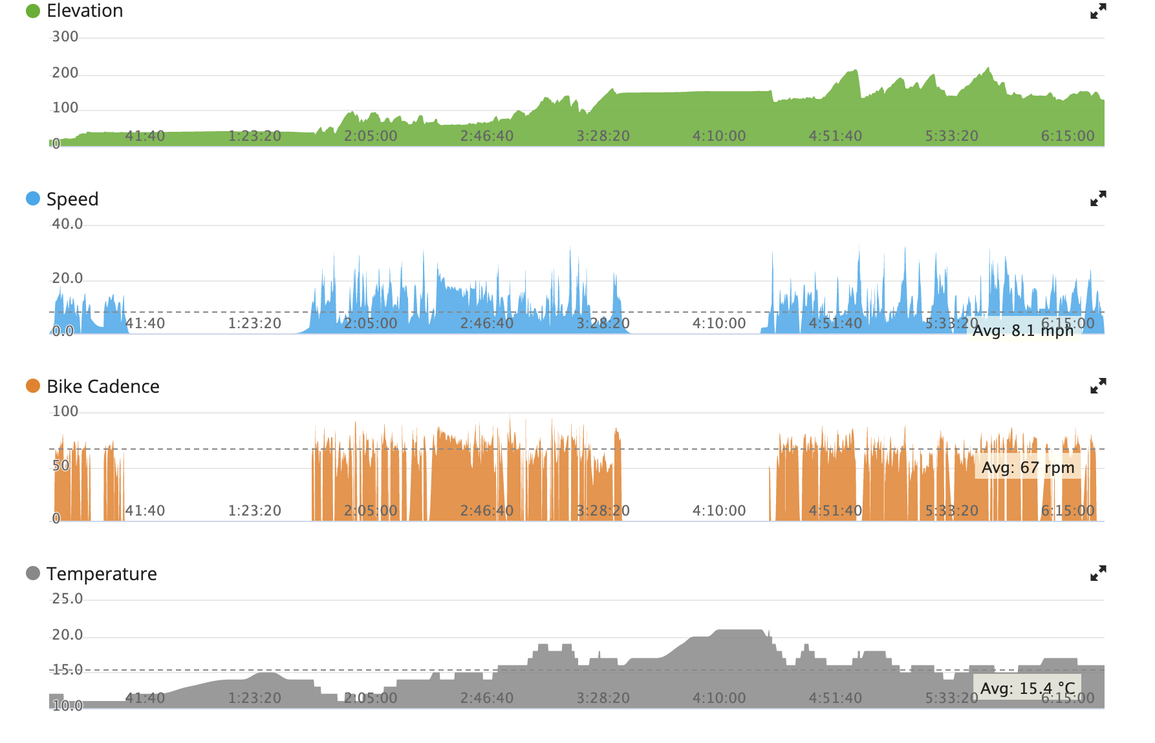Click the green Elevation legend dot
The height and width of the screenshot is (743, 1155).
click(33, 11)
